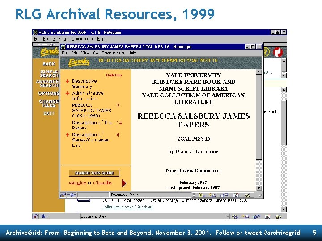Open OPTIONS in Eureka sidebar

point(48,93)
